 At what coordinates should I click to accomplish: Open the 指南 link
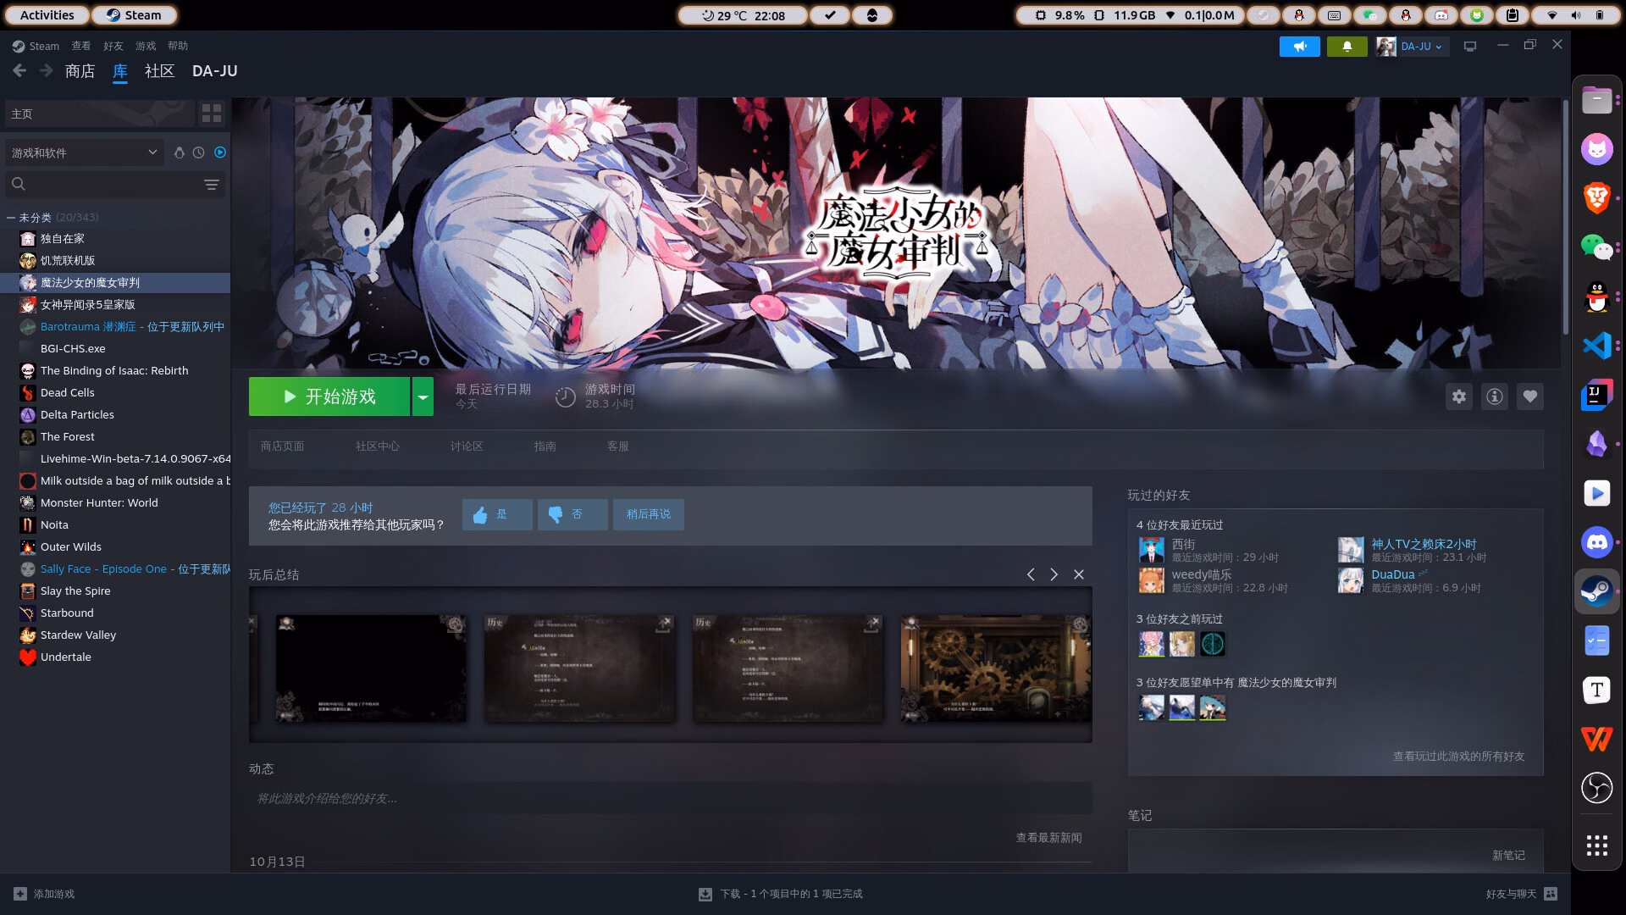(x=545, y=446)
